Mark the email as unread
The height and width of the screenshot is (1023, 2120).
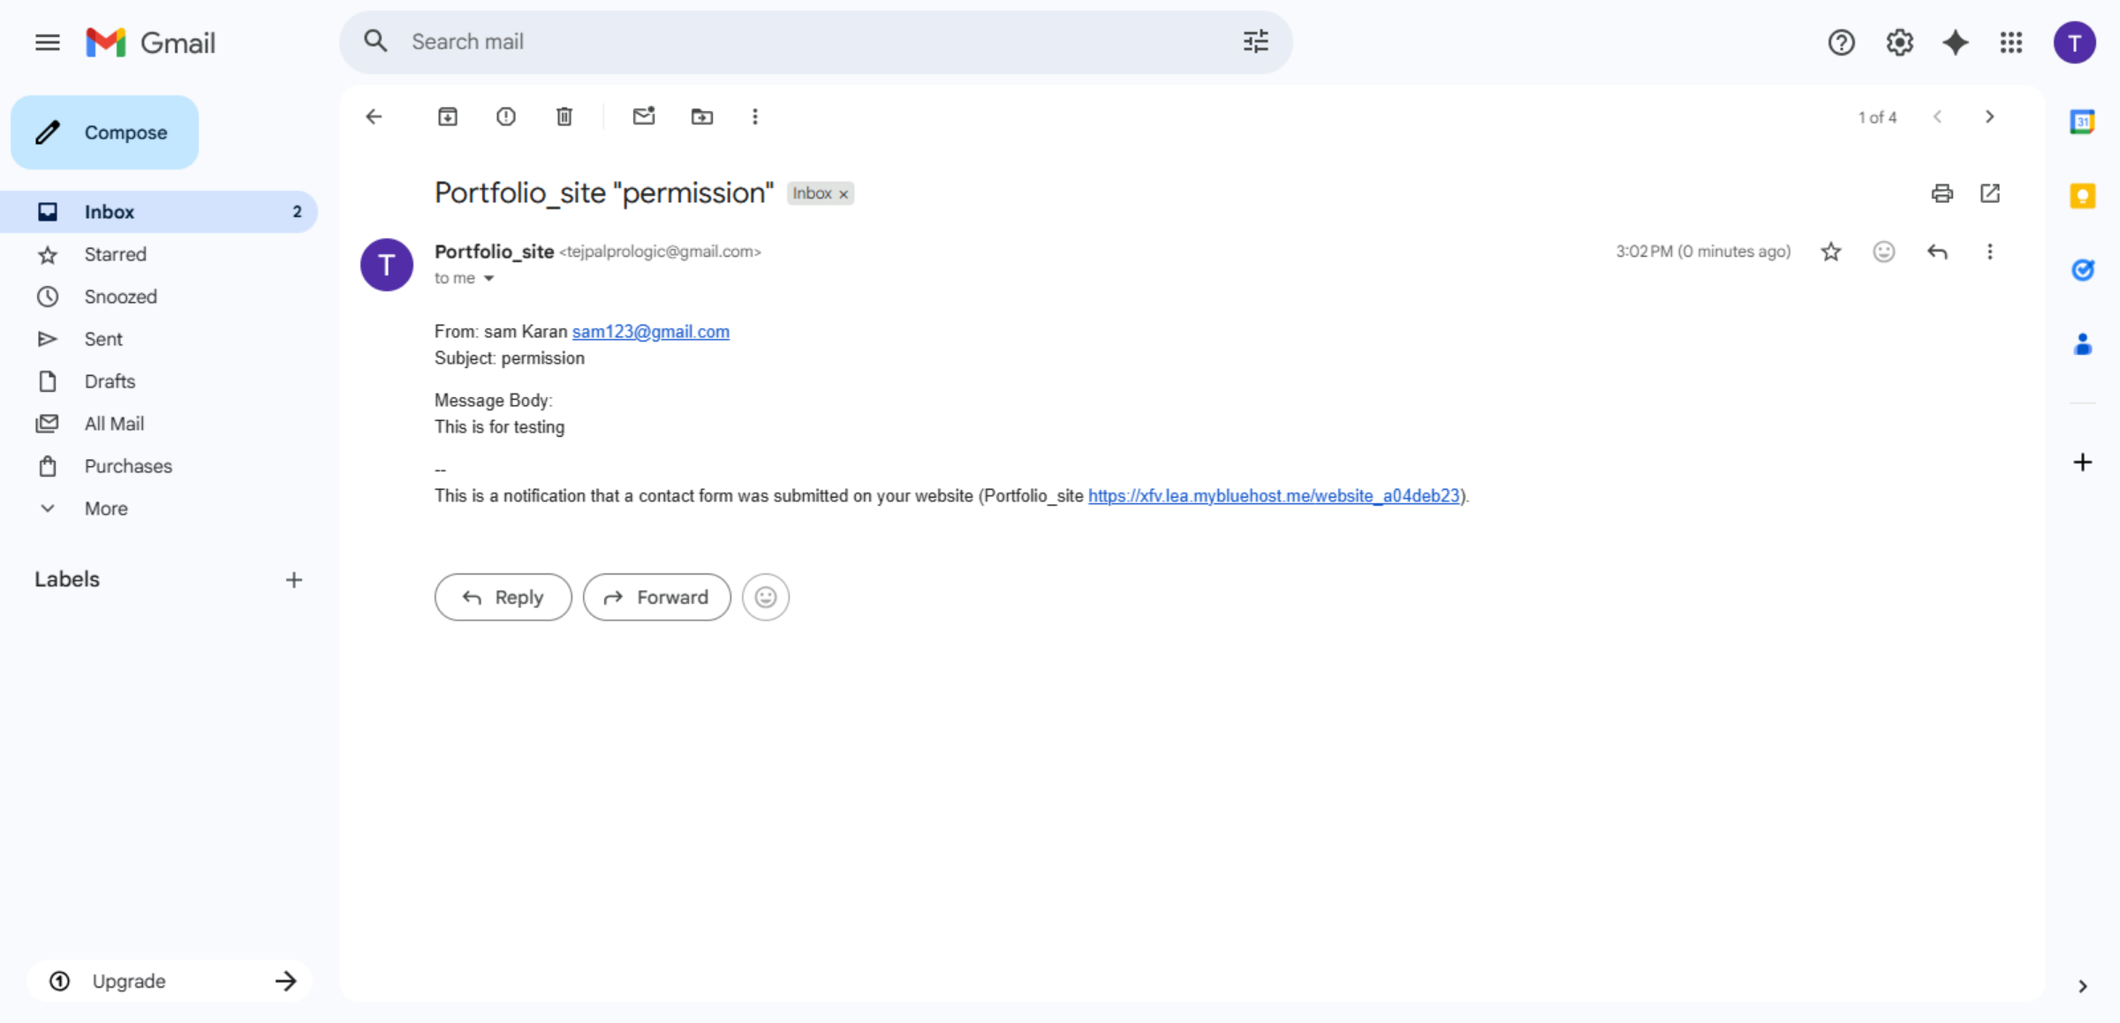tap(643, 116)
